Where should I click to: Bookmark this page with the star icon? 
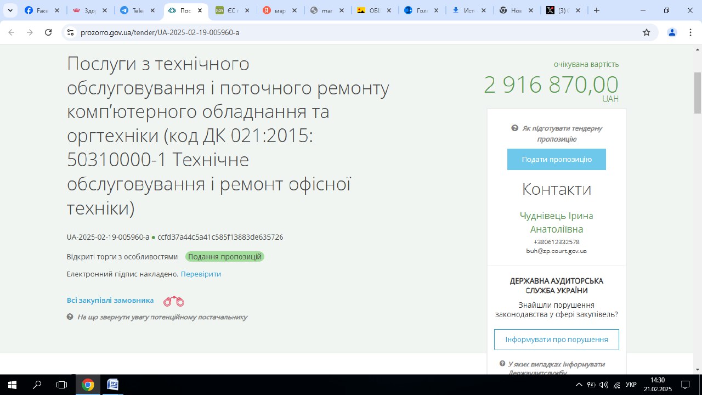pos(646,32)
